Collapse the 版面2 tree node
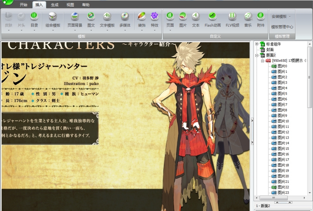 [x=257, y=55]
